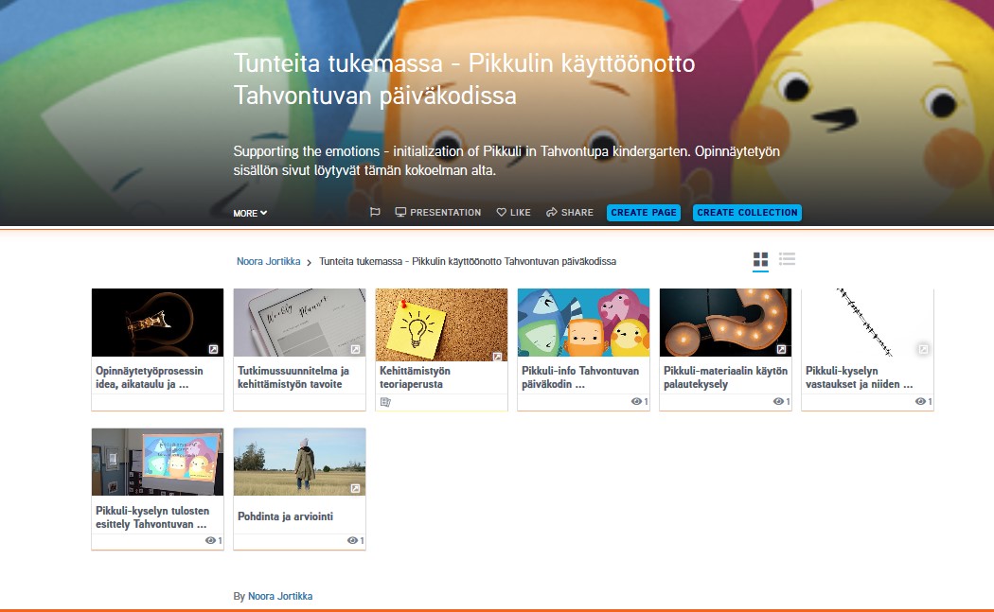This screenshot has height=612, width=994.
Task: Click the external link icon on Pikkuli-materiaalin palautekysely card
Action: pyautogui.click(x=782, y=349)
